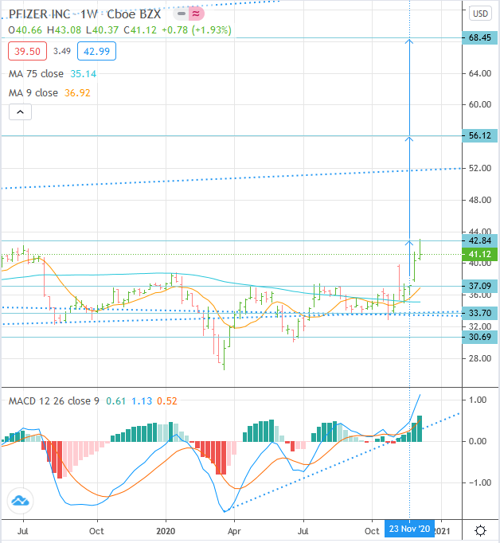The height and width of the screenshot is (543, 500).
Task: Click the buy price 42.99 button
Action: [x=96, y=51]
